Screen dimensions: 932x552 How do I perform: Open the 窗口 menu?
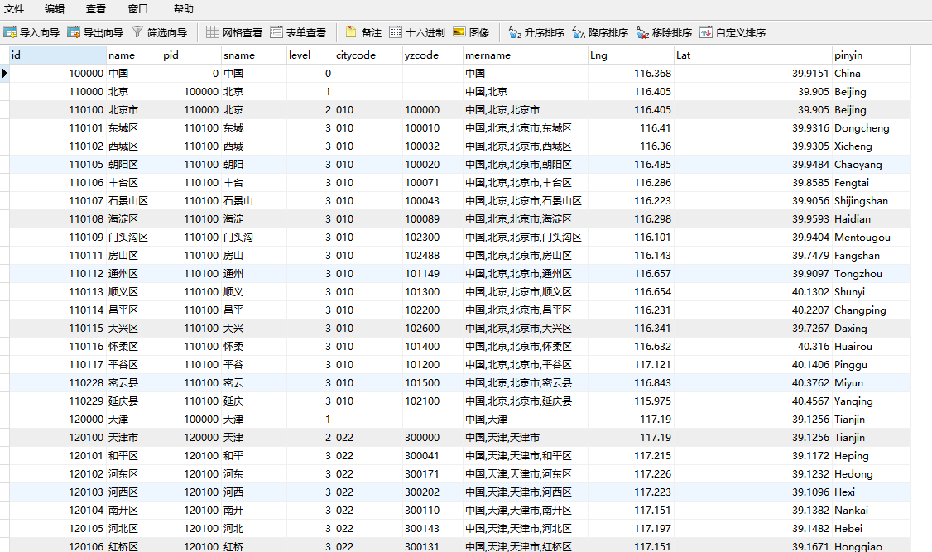[138, 9]
